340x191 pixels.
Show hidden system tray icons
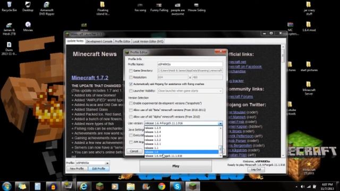pyautogui.click(x=296, y=186)
